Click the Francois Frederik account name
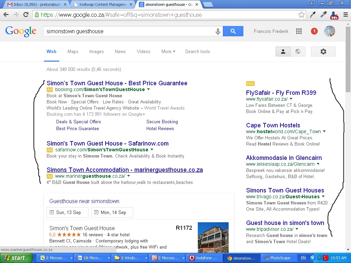Screen dimensions: 351x263 (271, 31)
